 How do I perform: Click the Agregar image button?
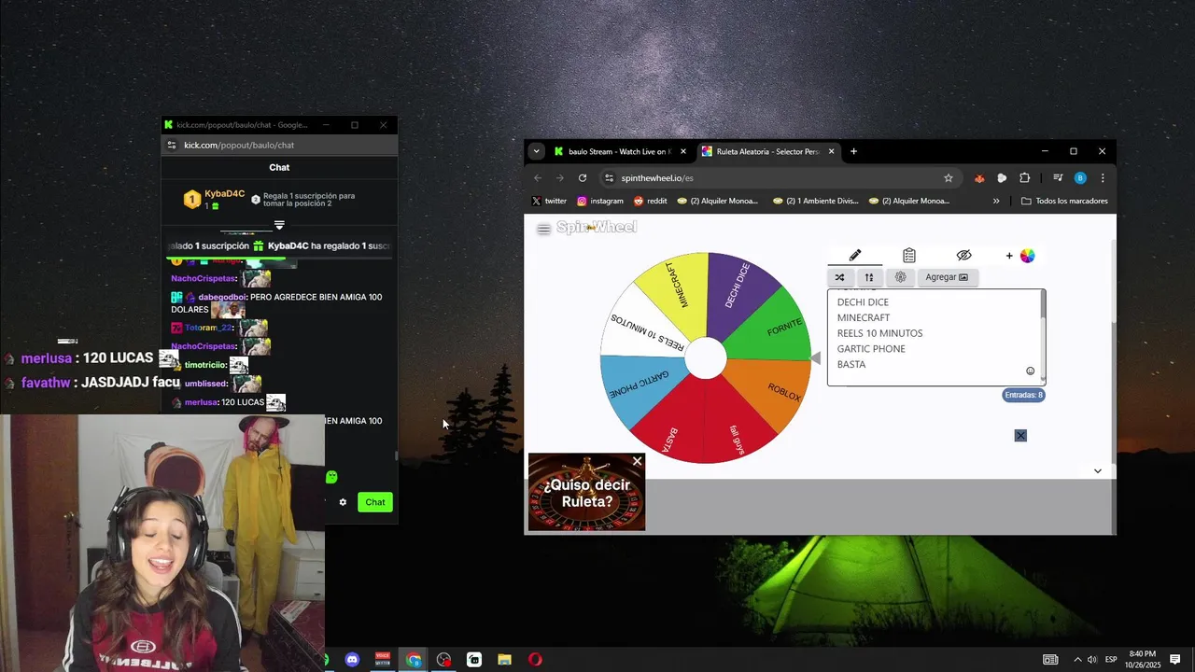click(x=947, y=277)
